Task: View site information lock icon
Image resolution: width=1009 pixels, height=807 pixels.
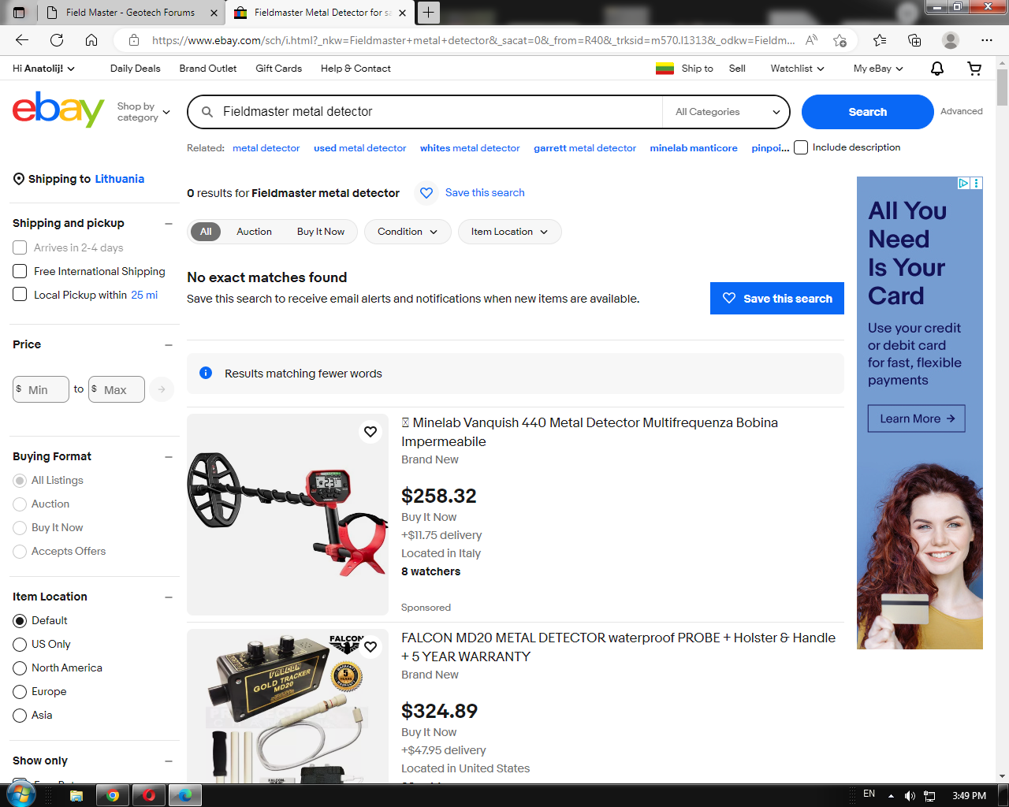Action: (134, 40)
